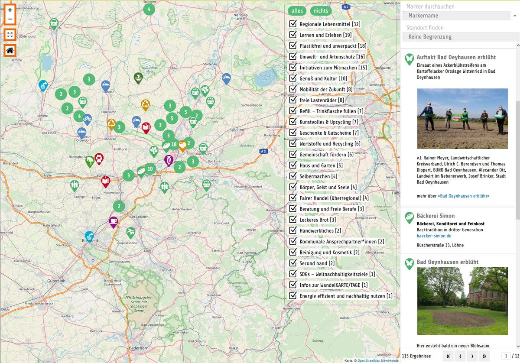Open the blue bicycle marker beside cluster 4

click(x=87, y=119)
